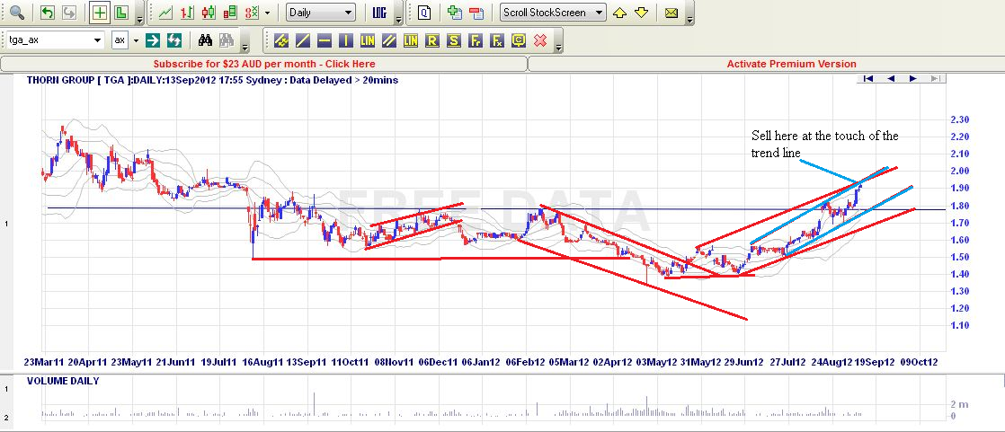Expand the tga_ax symbol combo arrow
Image resolution: width=1005 pixels, height=432 pixels.
point(98,40)
